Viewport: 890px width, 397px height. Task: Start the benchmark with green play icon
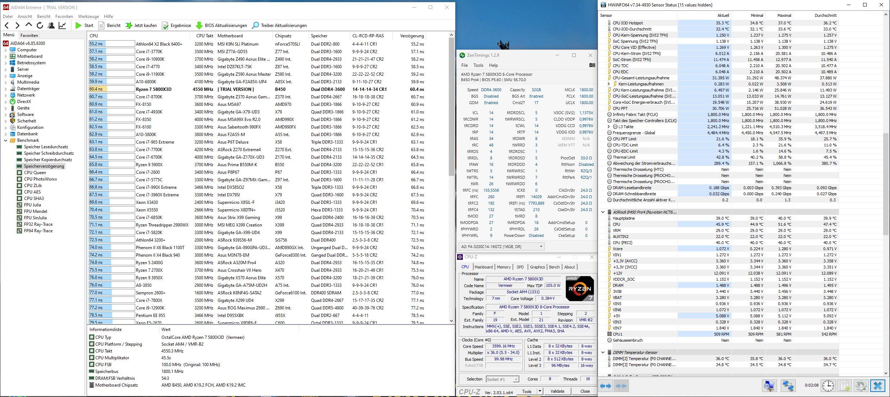[78, 25]
